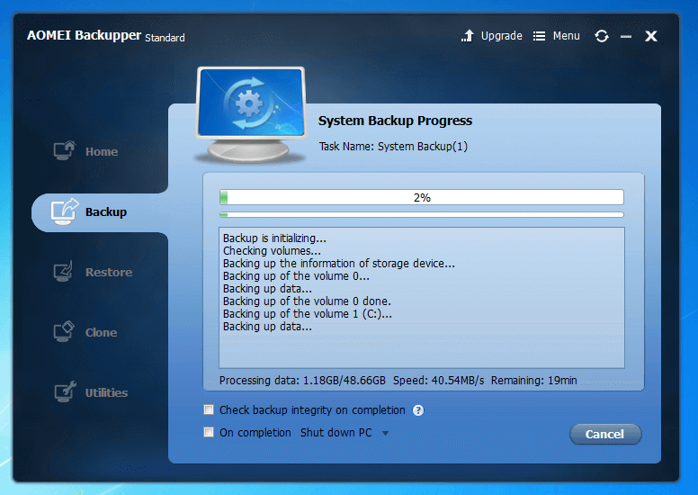
Task: Open help for backup integrity check
Action: pos(418,410)
